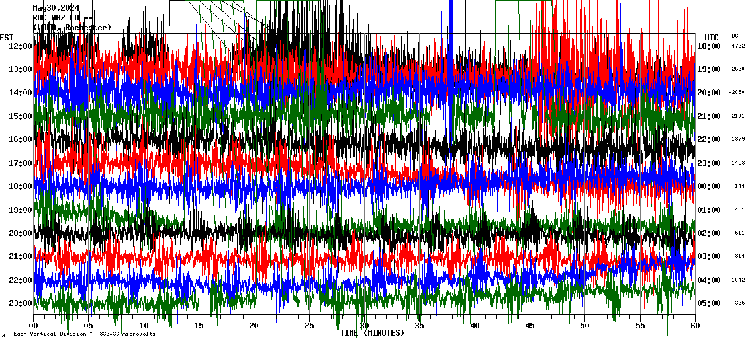Select the 00:00 UTC row label
This screenshot has height=343, width=748.
709,186
